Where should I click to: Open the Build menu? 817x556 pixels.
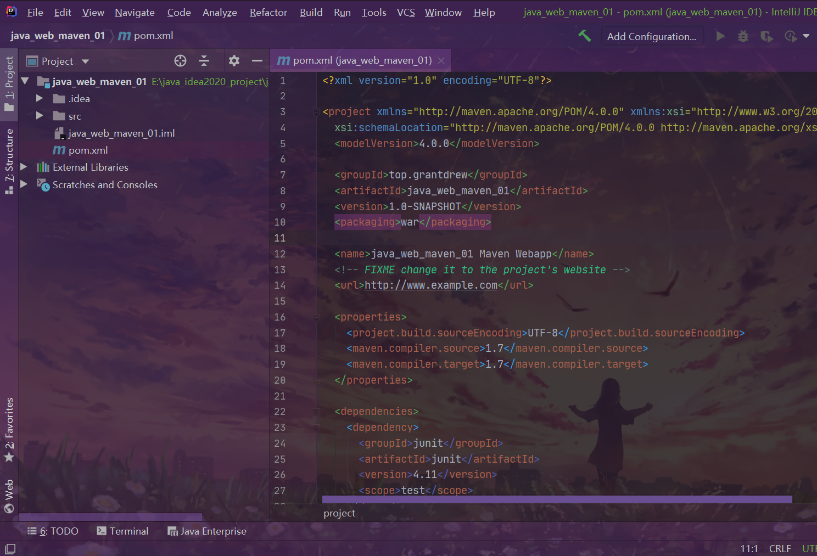point(311,12)
